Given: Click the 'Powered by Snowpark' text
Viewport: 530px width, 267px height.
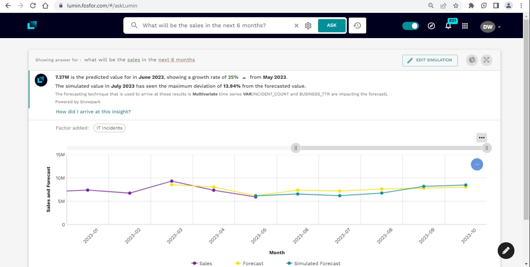Looking at the screenshot, I should tap(78, 101).
